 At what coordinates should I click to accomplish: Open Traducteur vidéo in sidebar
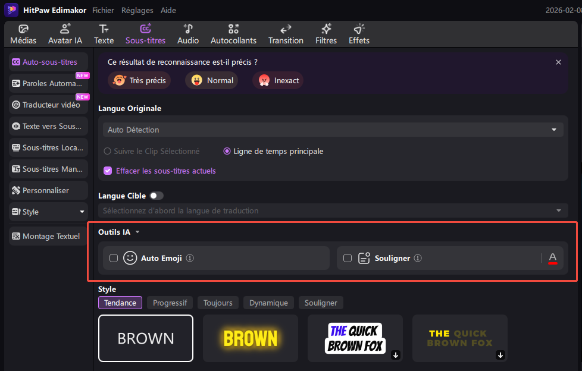click(48, 105)
